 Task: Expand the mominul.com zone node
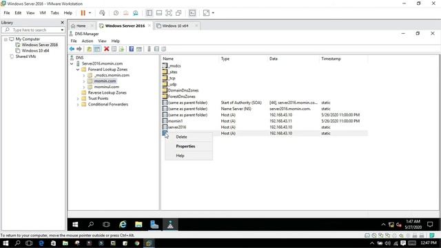84,87
